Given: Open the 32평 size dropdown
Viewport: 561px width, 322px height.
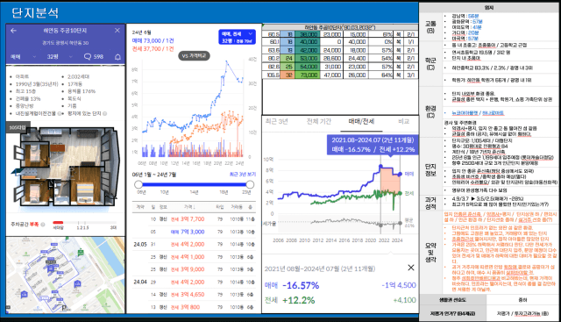Looking at the screenshot, I should (60, 57).
